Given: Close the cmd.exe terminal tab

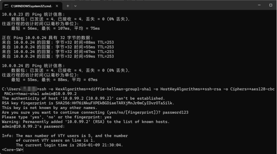Looking at the screenshot, I should point(57,6).
